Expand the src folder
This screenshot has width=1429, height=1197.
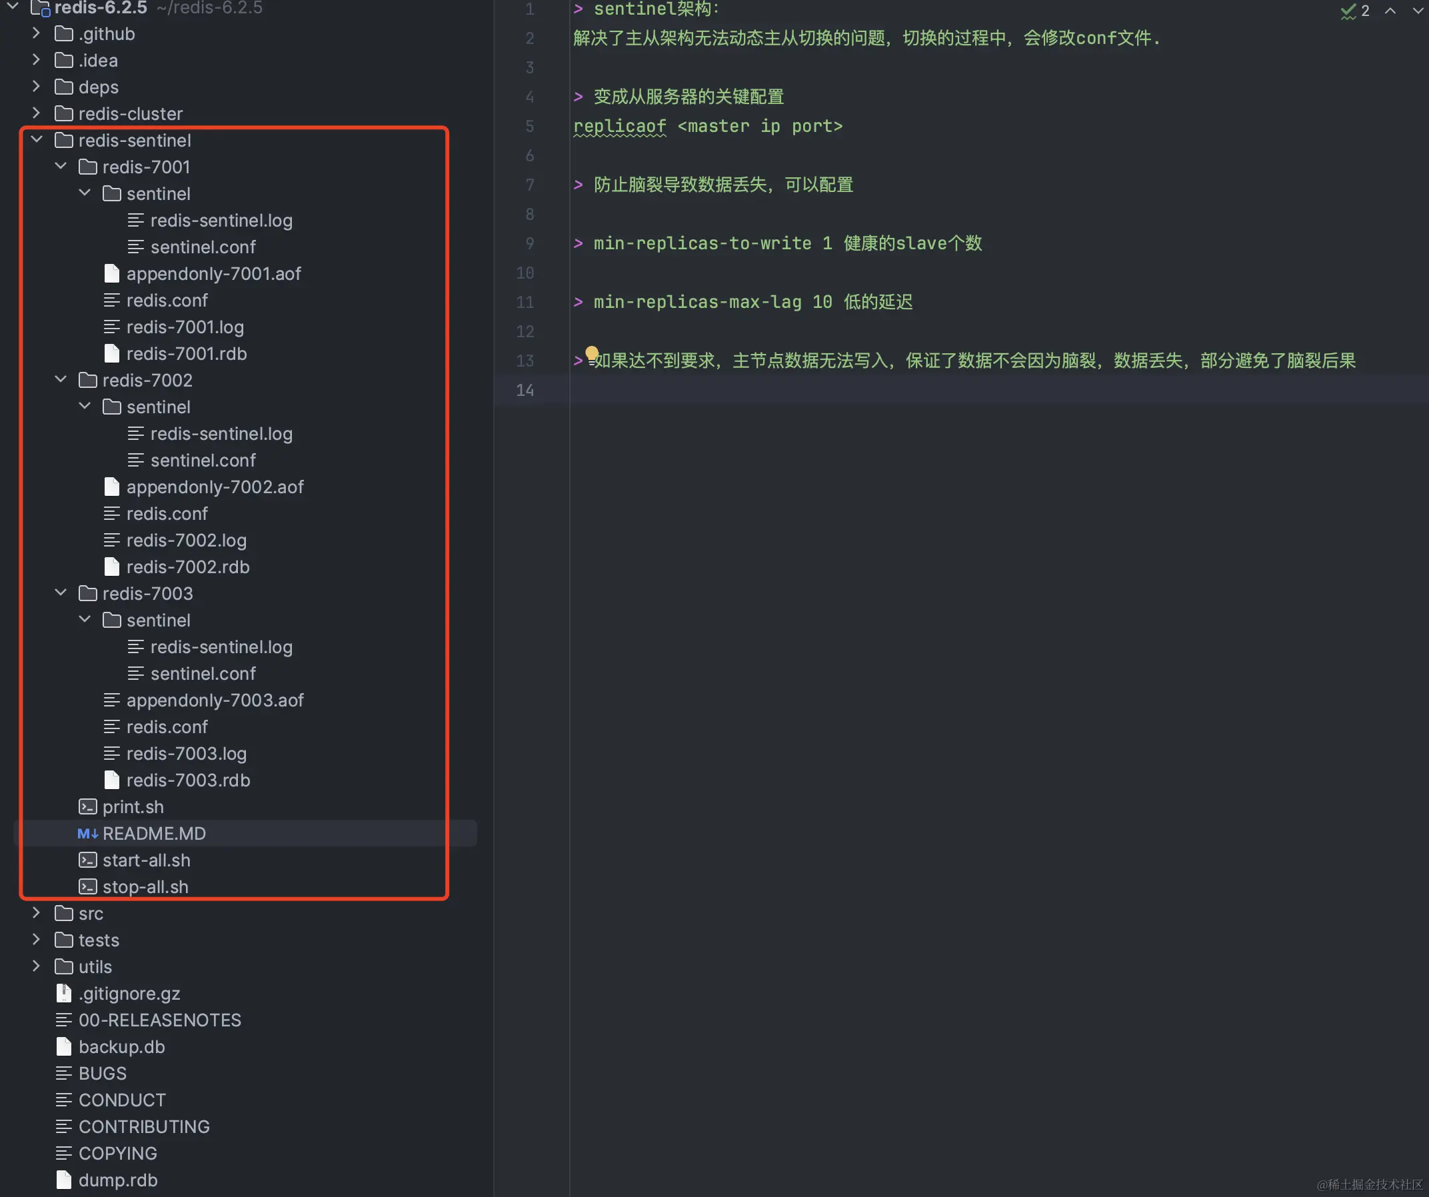pos(37,913)
